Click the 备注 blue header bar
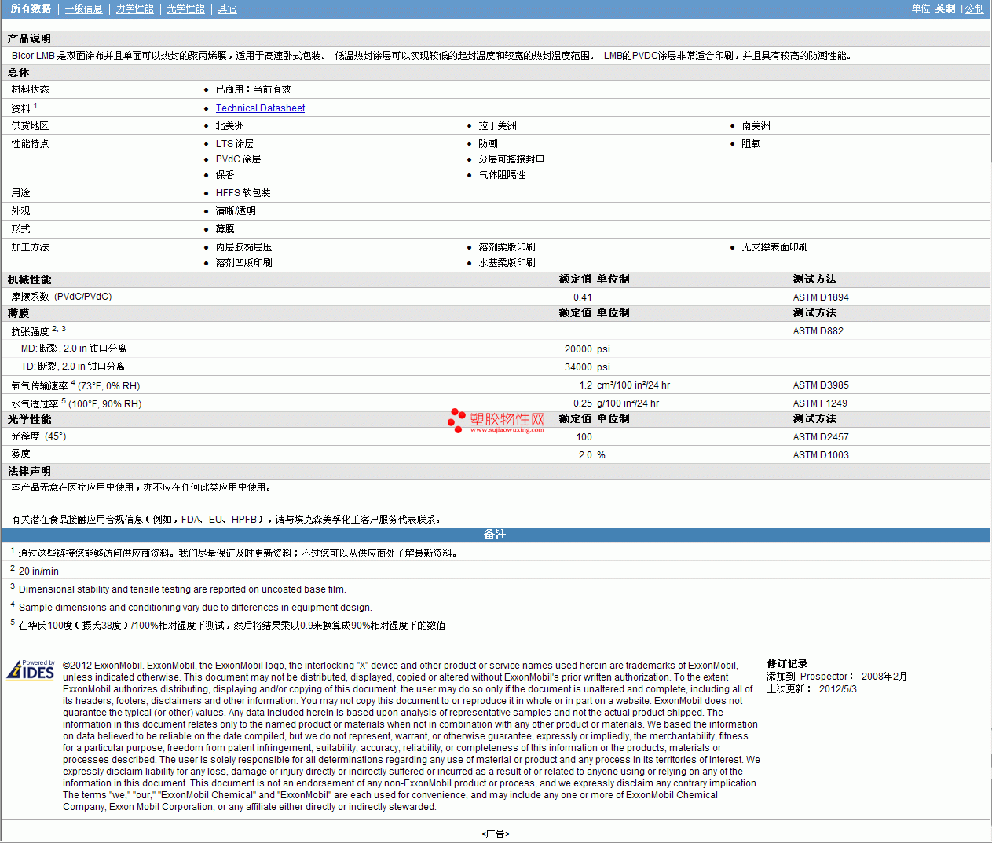 (496, 535)
